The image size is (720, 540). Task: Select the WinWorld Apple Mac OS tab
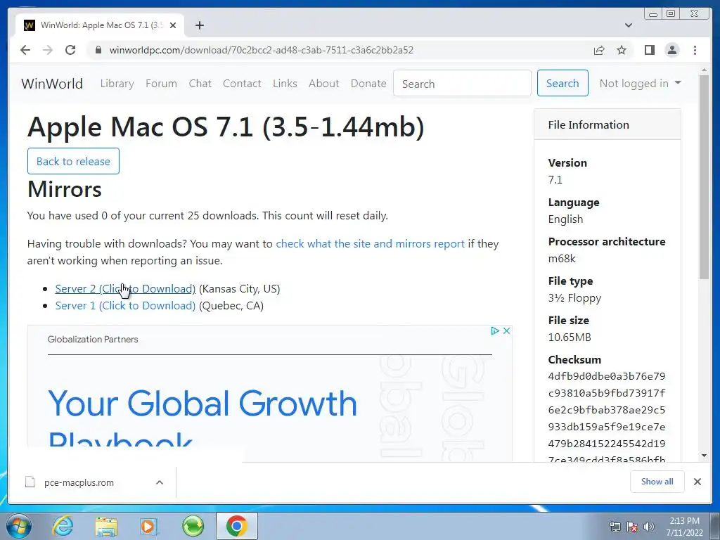pyautogui.click(x=100, y=25)
